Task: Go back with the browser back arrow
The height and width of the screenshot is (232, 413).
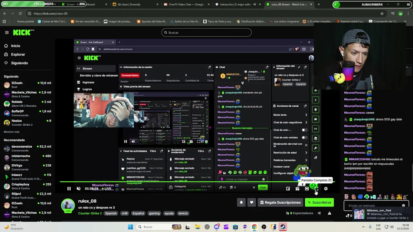Action: [5, 14]
